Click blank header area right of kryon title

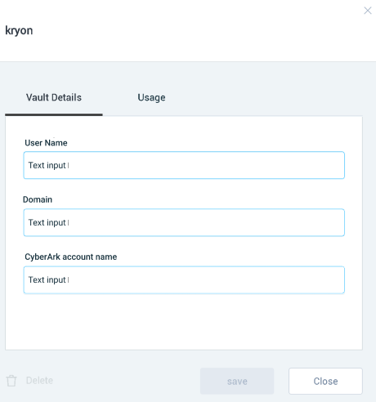pos(190,30)
